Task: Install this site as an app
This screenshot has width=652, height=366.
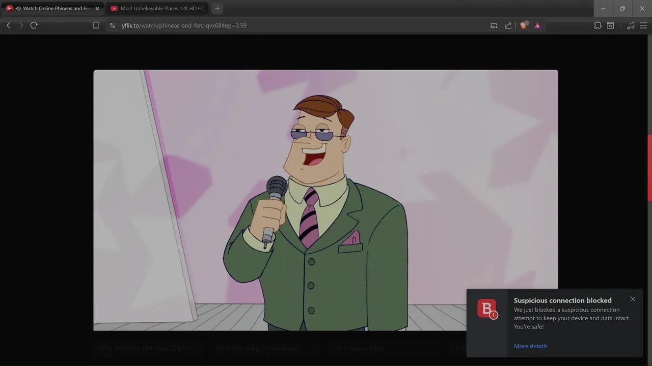Action: click(494, 25)
